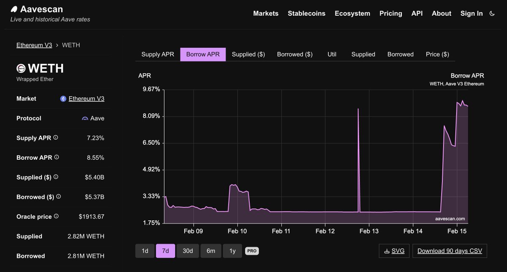Click the 2.81M WETH borrowed value

86,256
